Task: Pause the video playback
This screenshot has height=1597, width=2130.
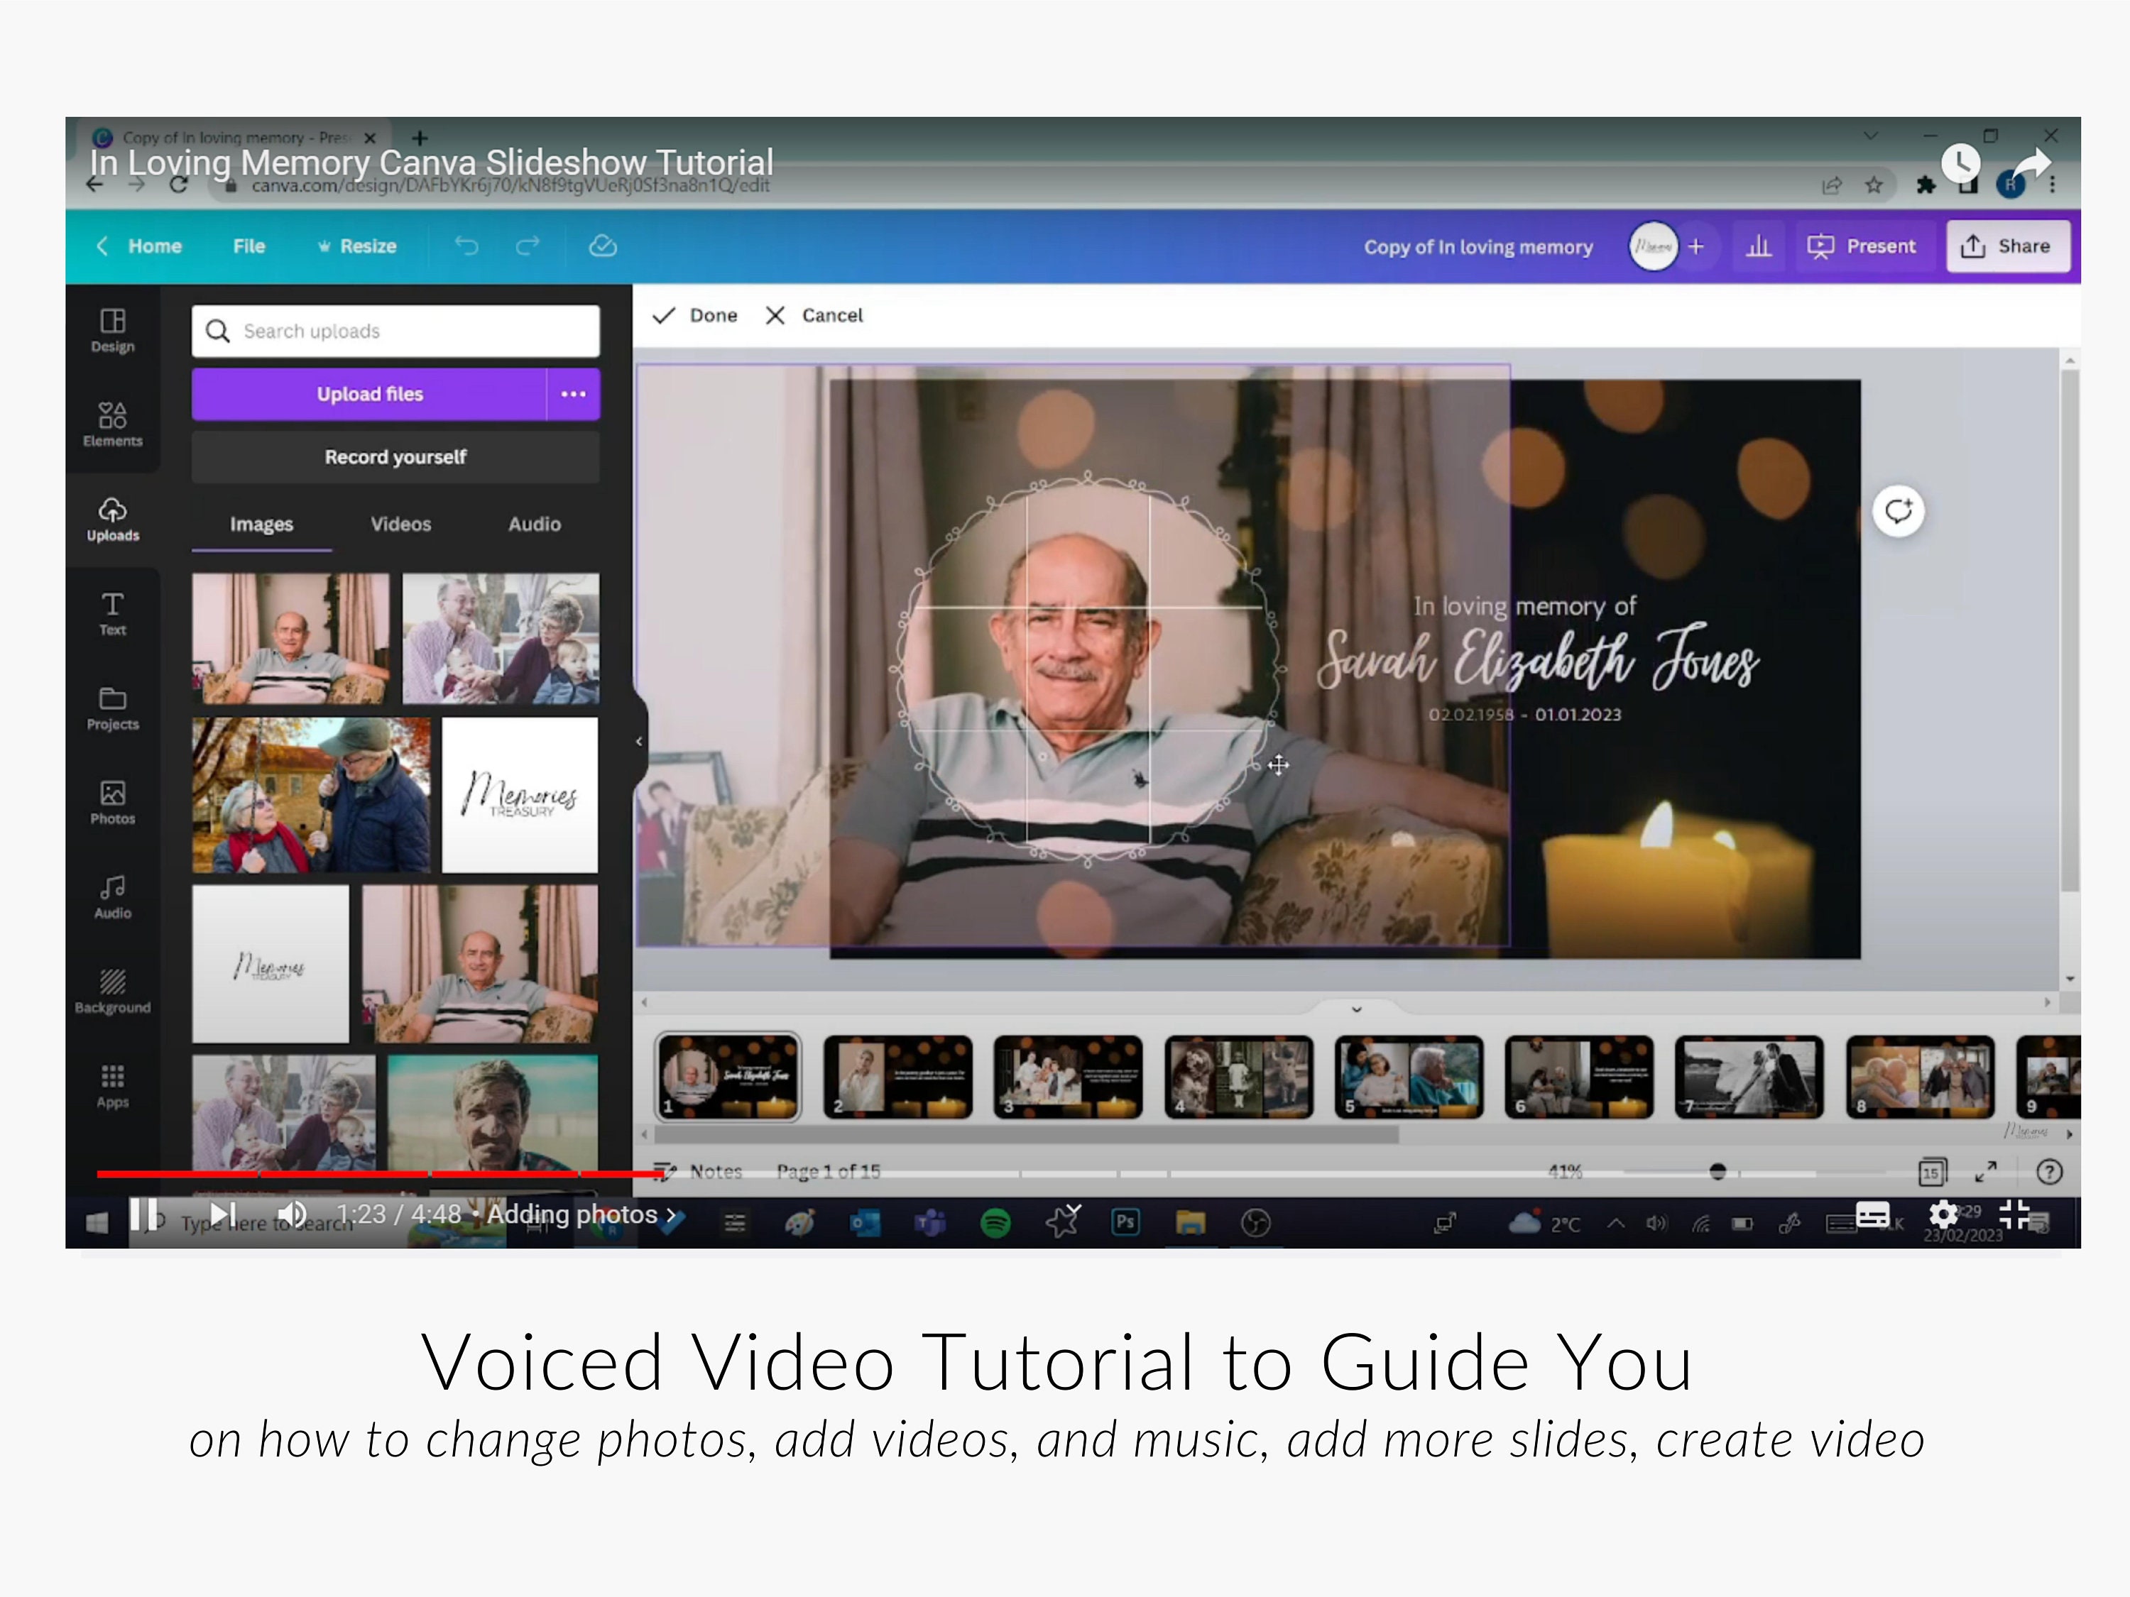Action: pos(144,1215)
